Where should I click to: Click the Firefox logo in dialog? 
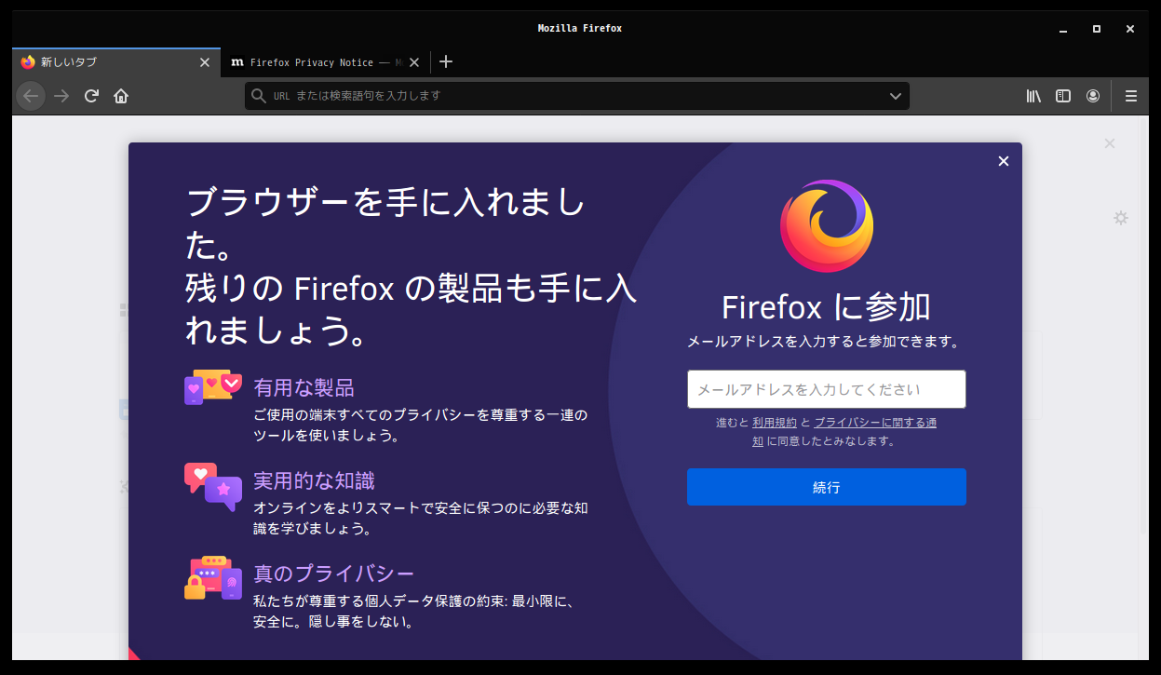click(x=827, y=226)
